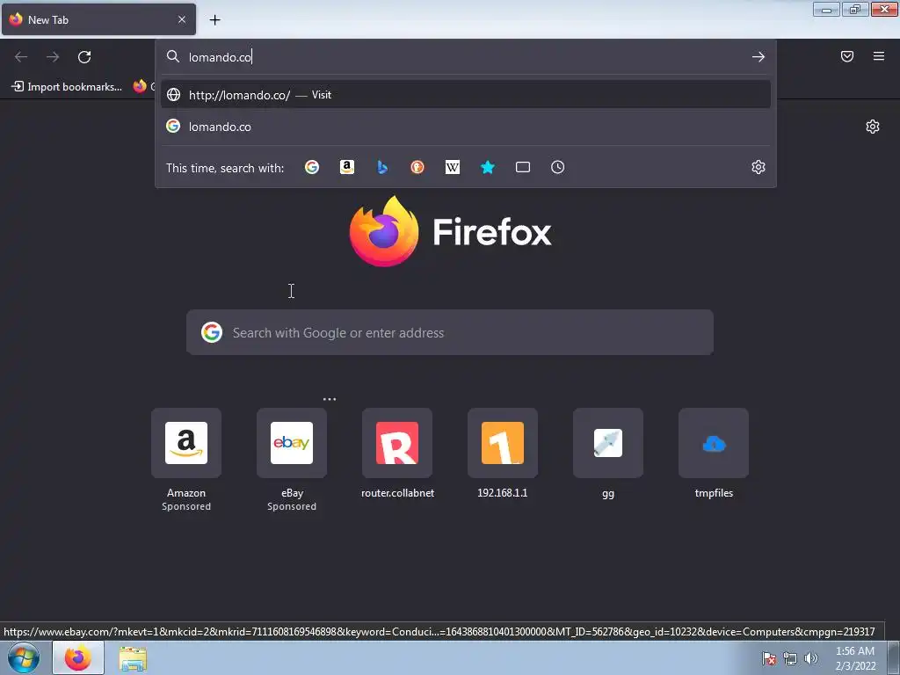Screen dimensions: 900x675
Task: Search in History clock icon
Action: [x=558, y=167]
